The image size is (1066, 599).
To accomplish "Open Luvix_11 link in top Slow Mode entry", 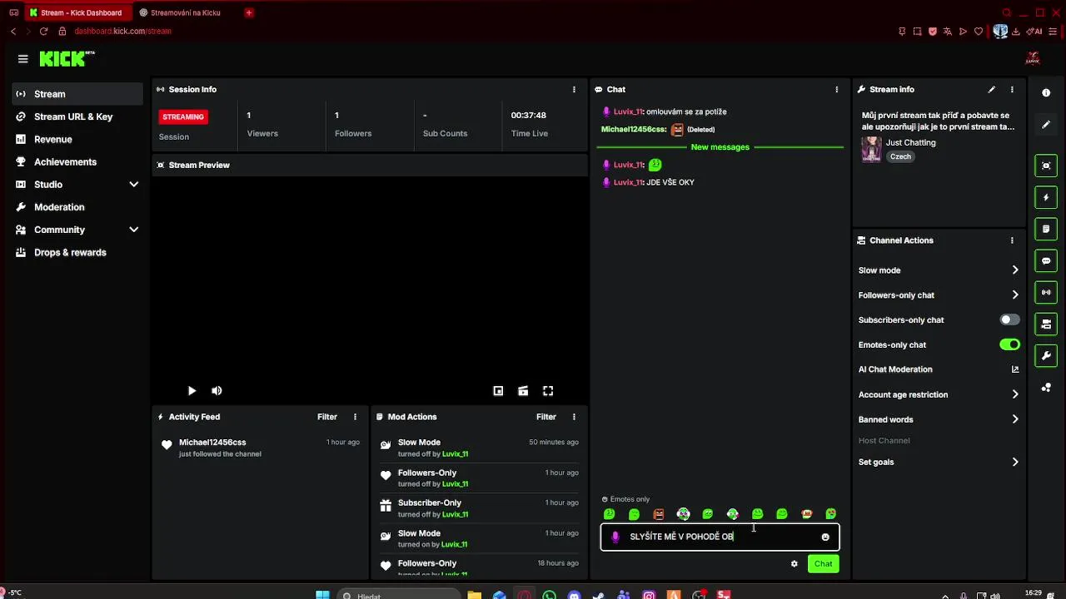I will [455, 454].
